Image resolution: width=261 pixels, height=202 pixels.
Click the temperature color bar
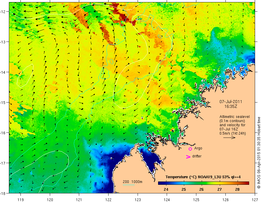(203, 183)
